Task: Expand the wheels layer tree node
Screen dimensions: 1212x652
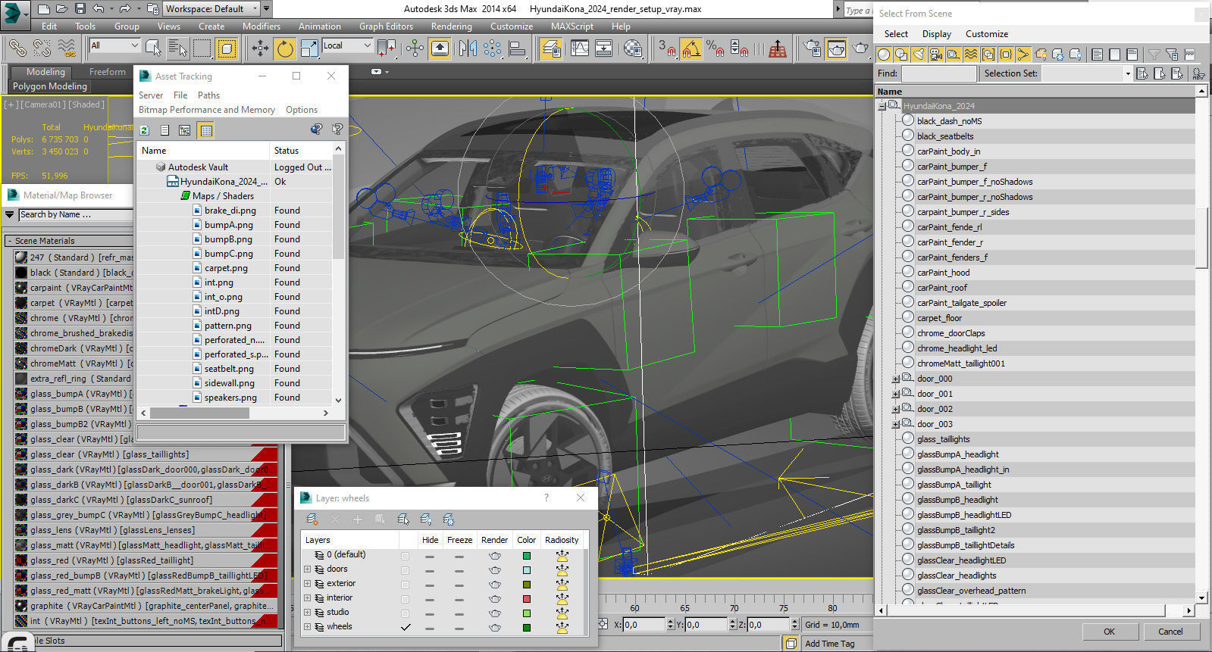Action: [307, 627]
